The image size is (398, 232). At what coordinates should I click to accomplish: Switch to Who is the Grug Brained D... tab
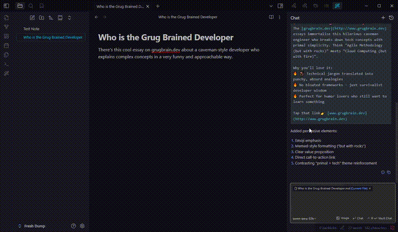click(120, 6)
